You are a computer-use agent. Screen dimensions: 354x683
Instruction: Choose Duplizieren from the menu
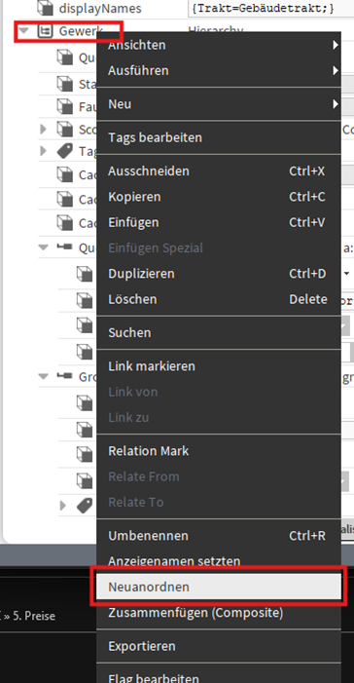tap(218, 274)
